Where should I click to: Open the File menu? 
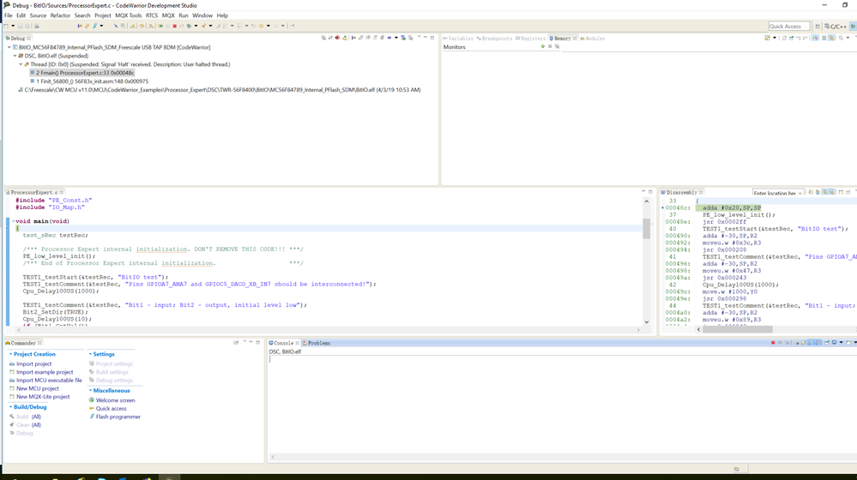[9, 15]
